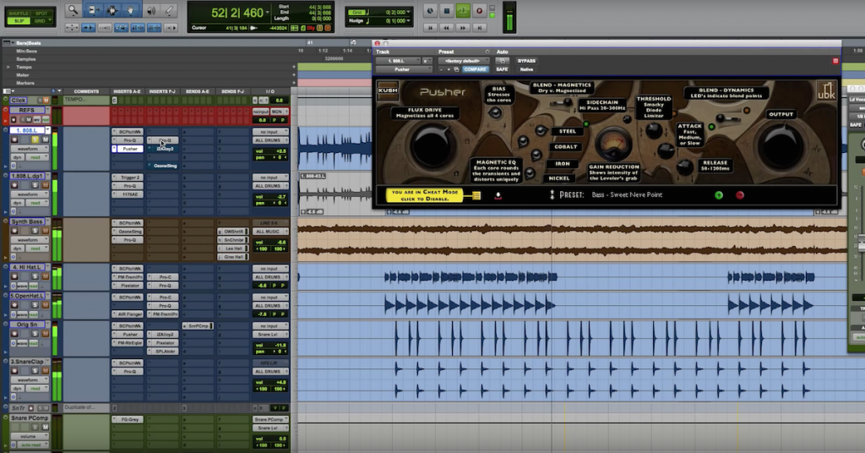Open Grid value dropdown

coord(409,12)
